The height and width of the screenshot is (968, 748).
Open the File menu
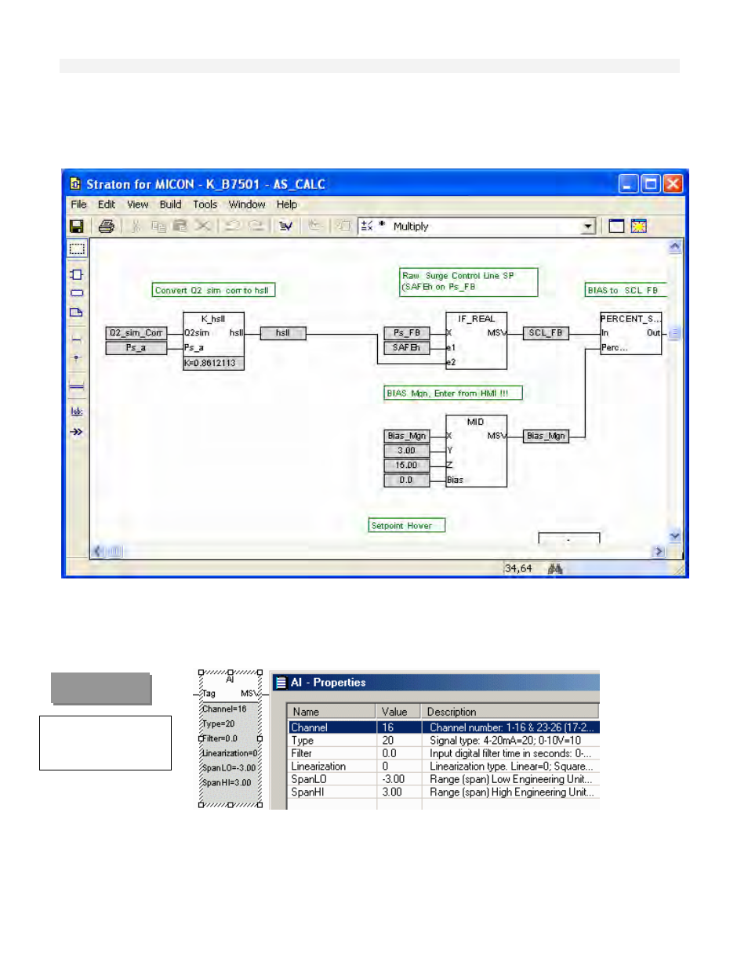78,205
